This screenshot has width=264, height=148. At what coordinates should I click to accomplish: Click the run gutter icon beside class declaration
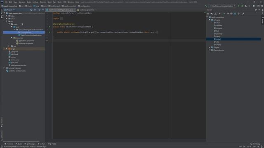(49, 27)
